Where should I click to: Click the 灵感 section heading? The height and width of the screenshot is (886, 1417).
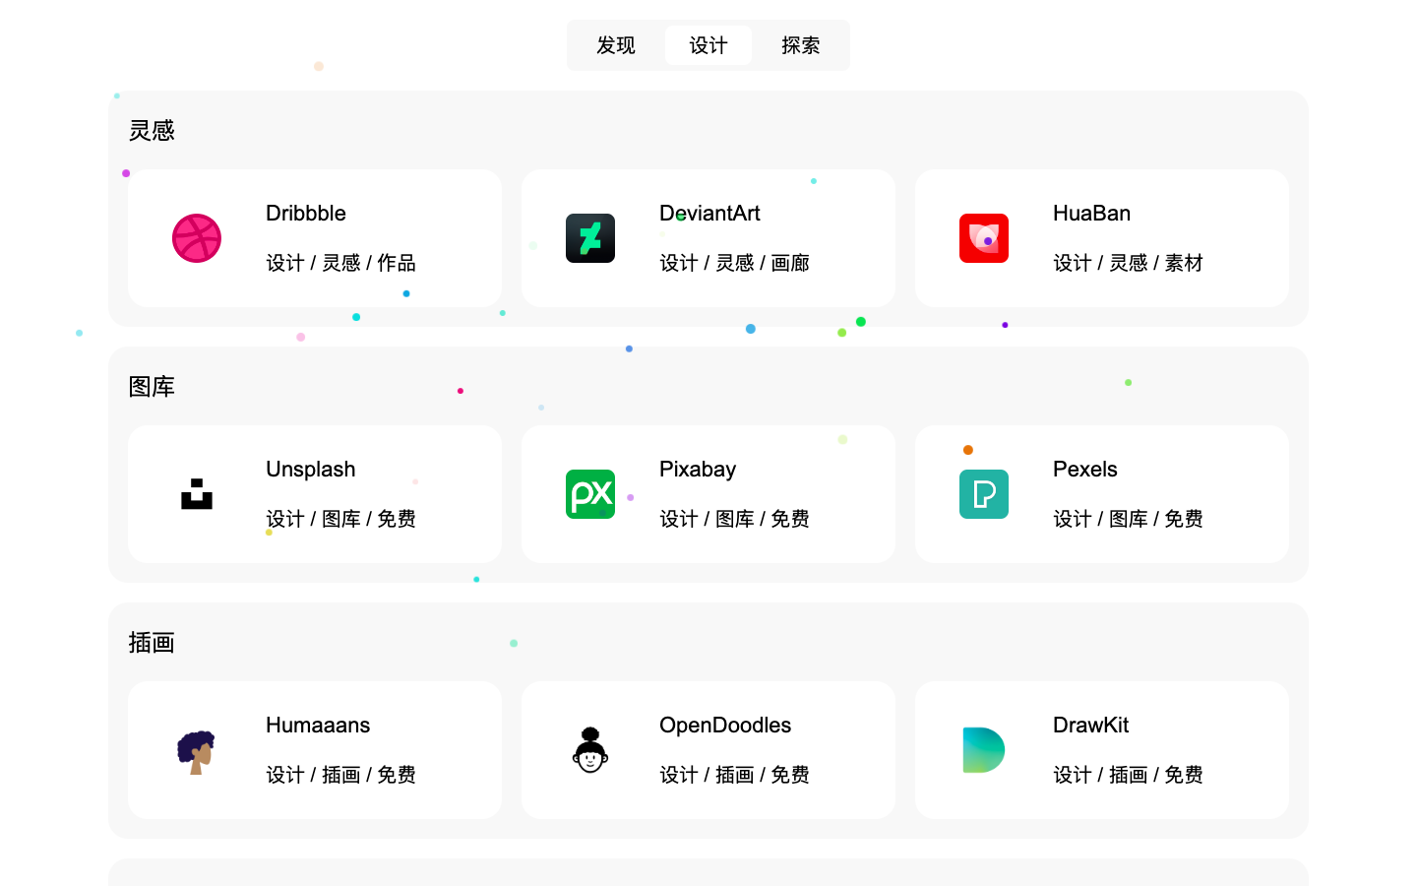point(153,130)
